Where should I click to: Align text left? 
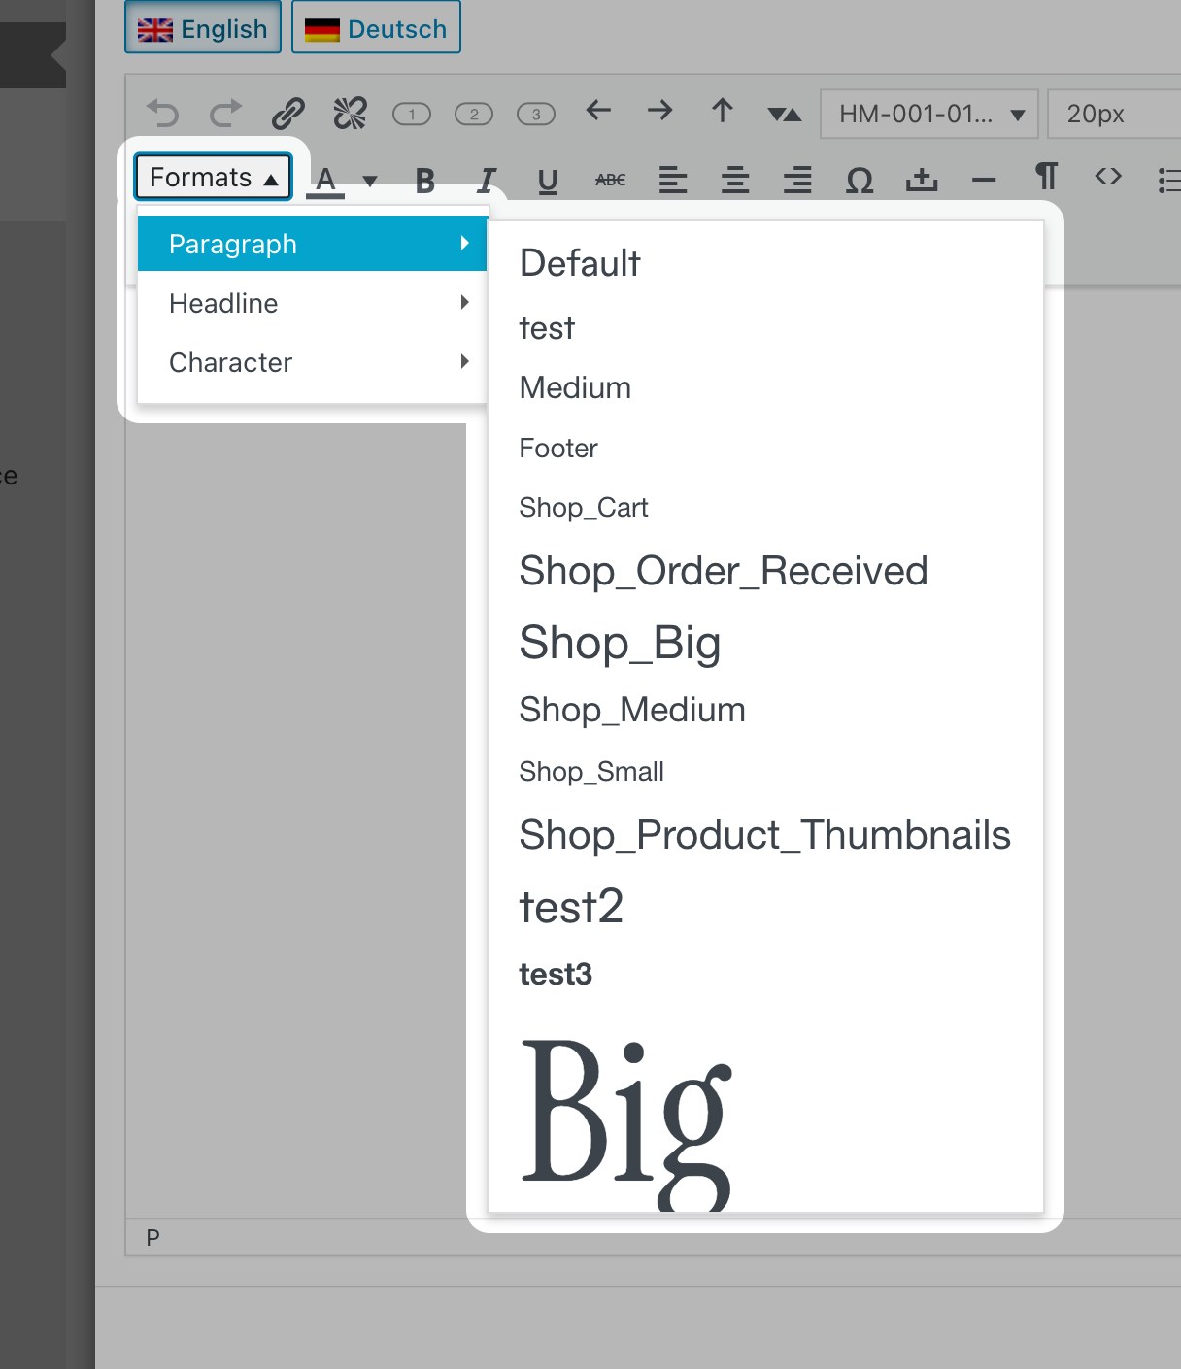pos(672,181)
